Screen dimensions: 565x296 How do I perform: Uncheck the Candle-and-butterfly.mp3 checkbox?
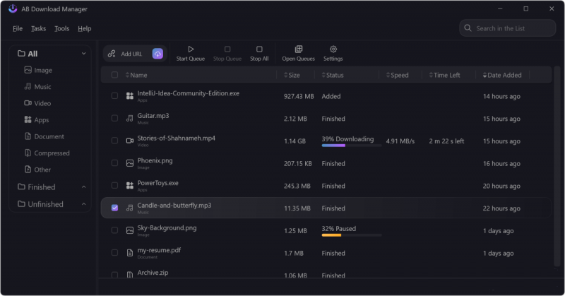pos(114,208)
